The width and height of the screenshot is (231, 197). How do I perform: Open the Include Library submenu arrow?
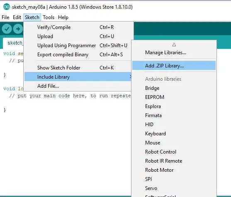tap(131, 77)
